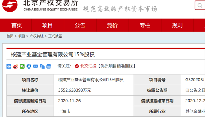Click the 项目名称 table label
This screenshot has height=117, width=205.
[30, 80]
